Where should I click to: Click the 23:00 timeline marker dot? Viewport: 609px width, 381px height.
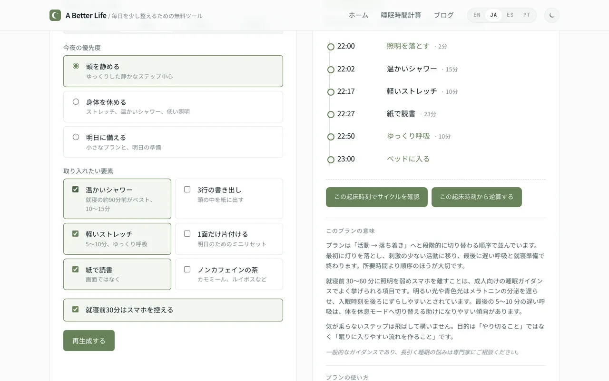331,160
